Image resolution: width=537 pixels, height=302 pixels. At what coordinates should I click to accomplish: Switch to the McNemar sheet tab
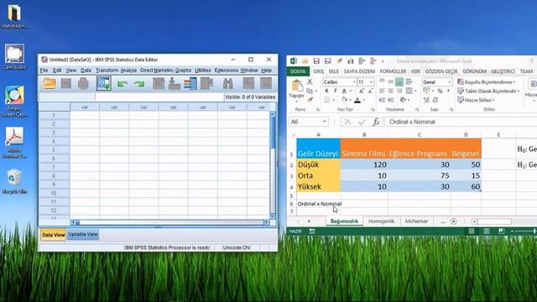click(x=416, y=221)
